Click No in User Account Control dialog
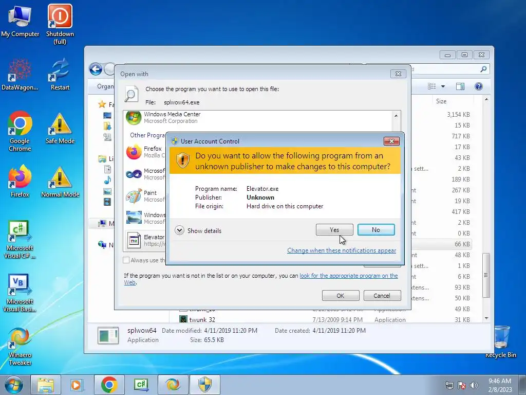 pyautogui.click(x=375, y=230)
